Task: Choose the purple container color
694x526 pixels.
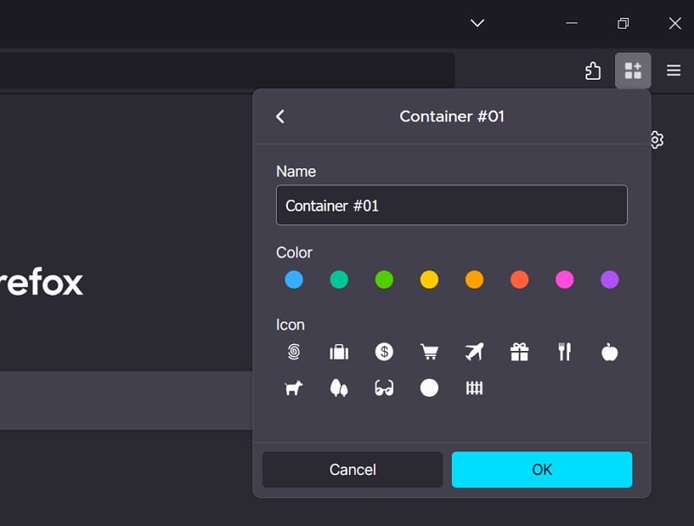Action: pos(610,279)
